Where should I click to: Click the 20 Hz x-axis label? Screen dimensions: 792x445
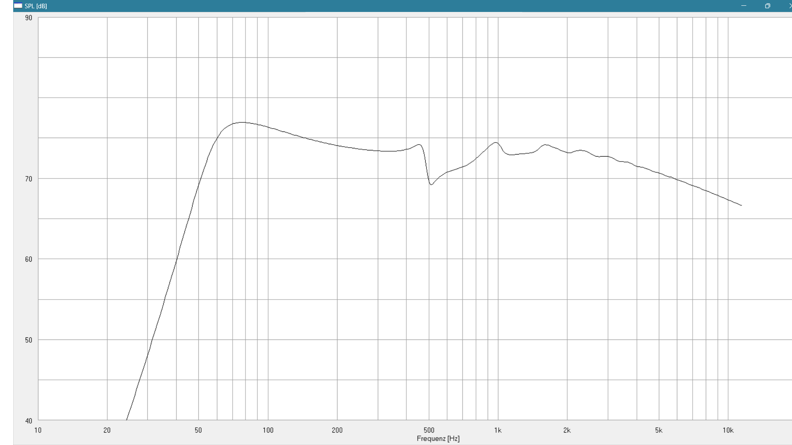[107, 430]
